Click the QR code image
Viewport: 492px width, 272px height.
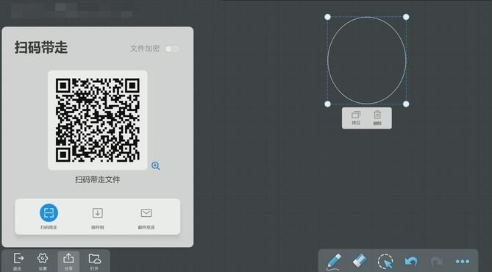[x=98, y=120]
